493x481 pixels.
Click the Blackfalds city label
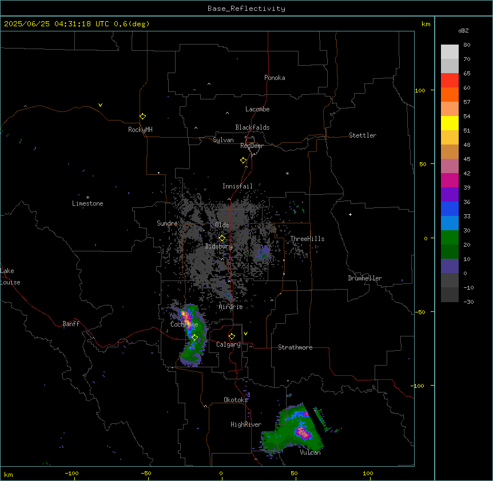click(x=252, y=127)
